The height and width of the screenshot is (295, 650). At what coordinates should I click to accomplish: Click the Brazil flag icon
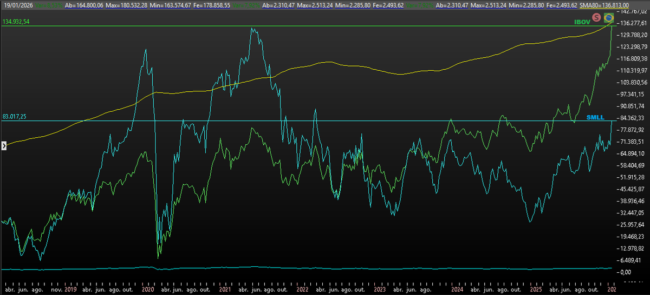click(608, 17)
